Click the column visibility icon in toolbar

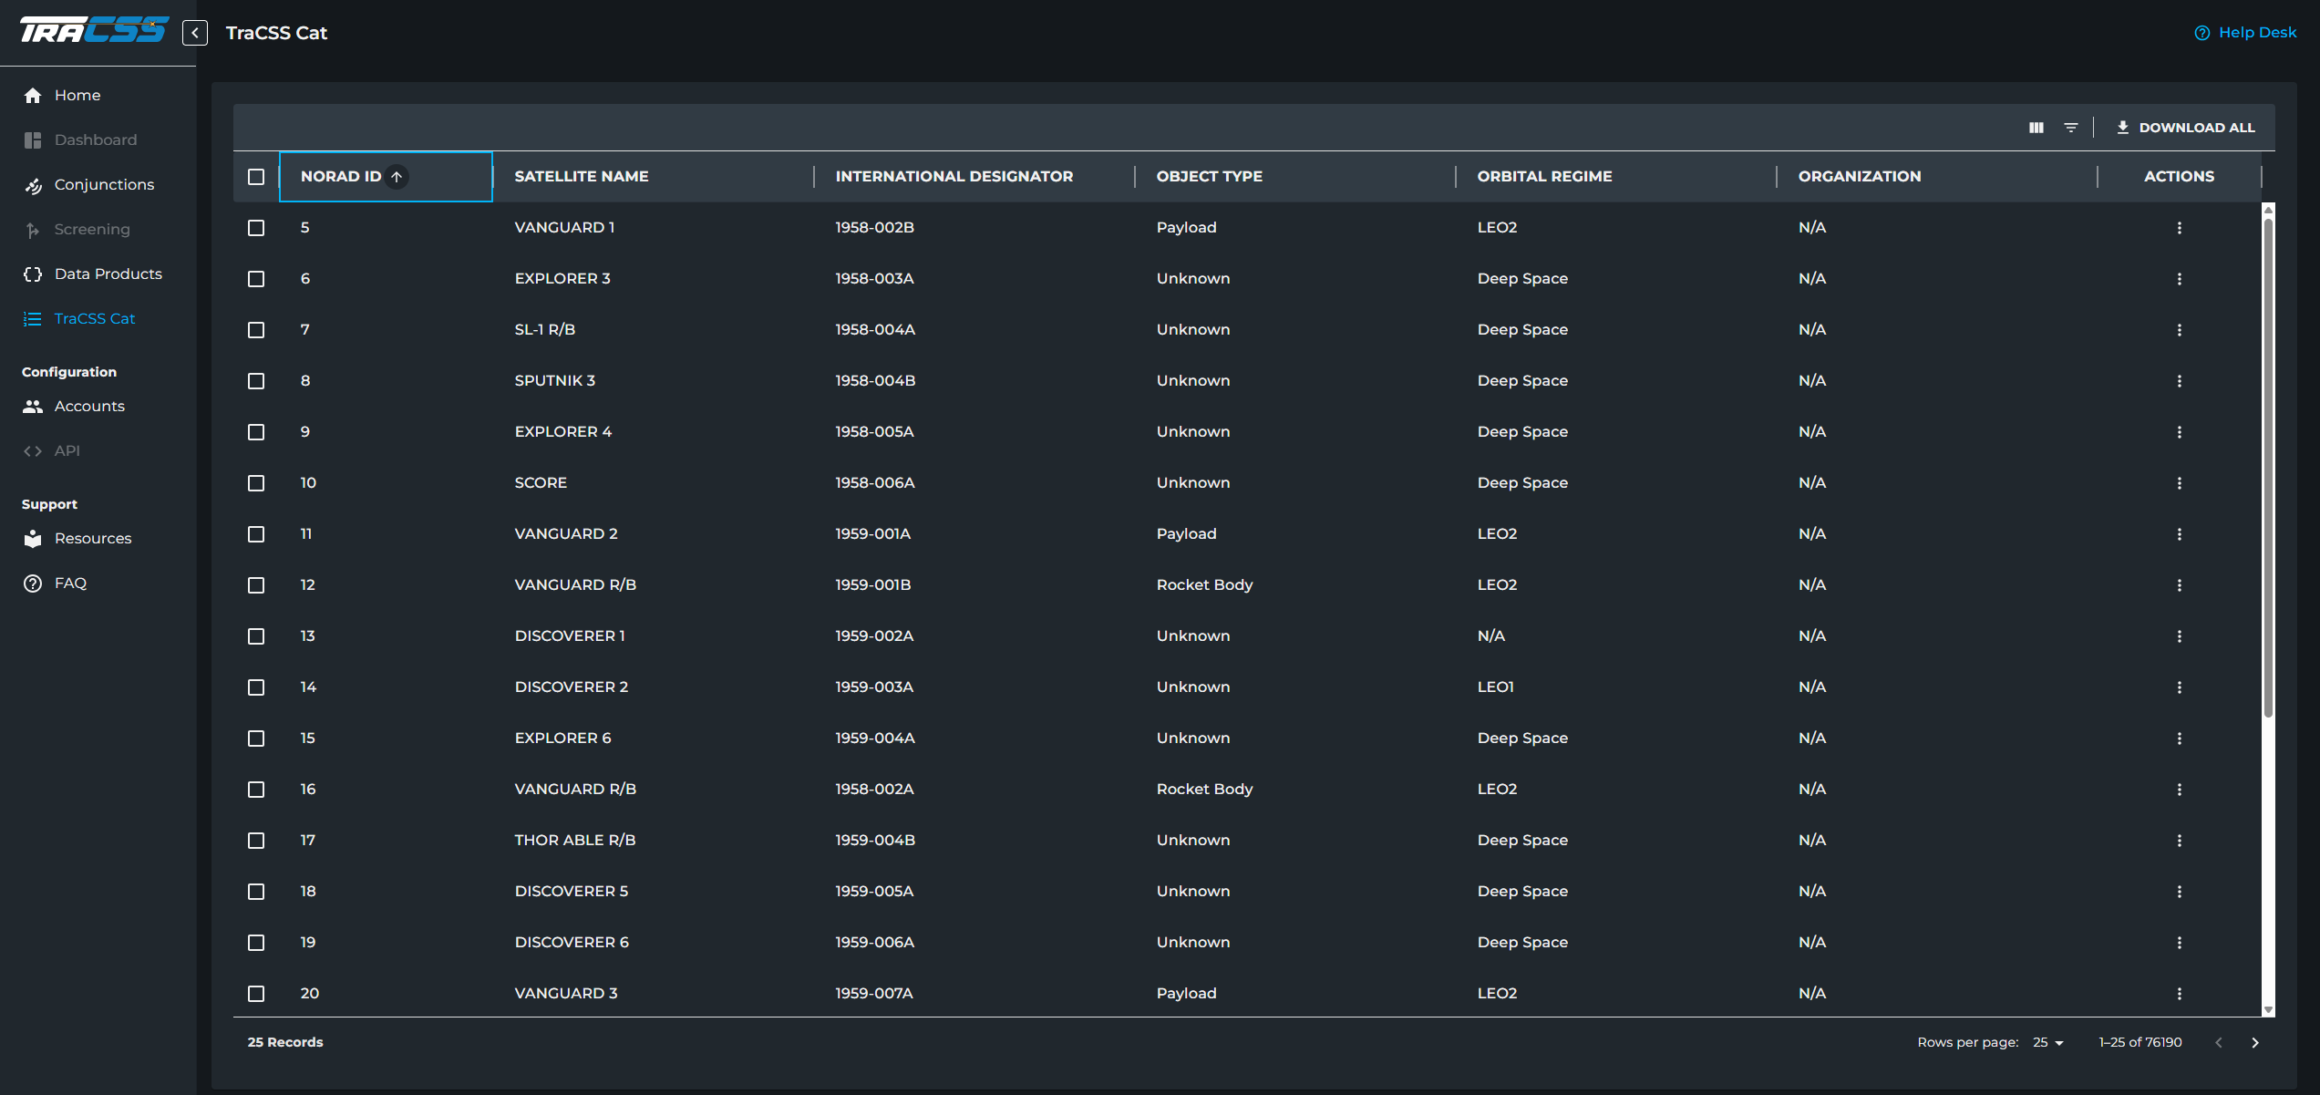click(2036, 128)
